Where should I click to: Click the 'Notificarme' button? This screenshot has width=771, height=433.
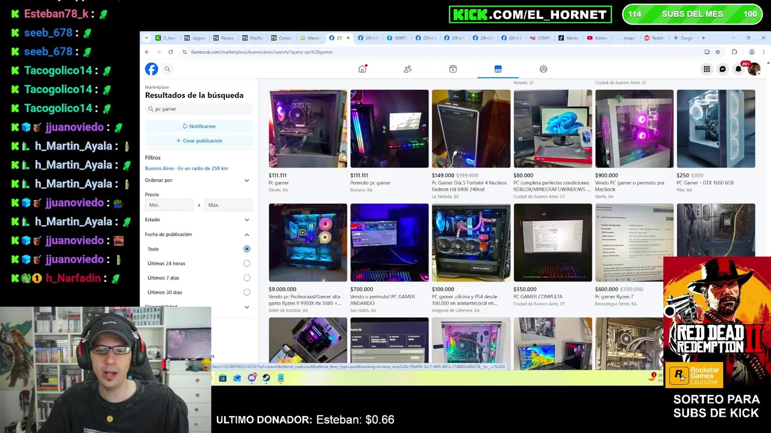(199, 126)
